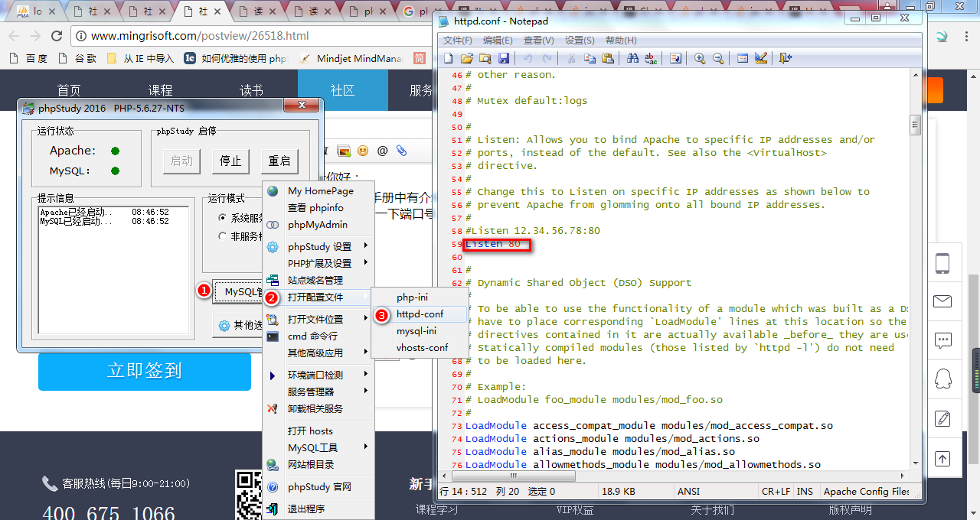
Task: Click the Find binoculars icon in Notepad
Action: pyautogui.click(x=632, y=58)
